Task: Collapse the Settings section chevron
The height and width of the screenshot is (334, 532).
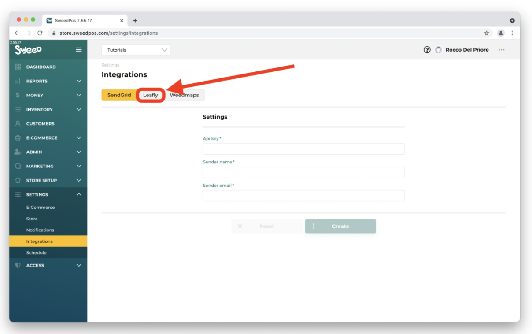Action: (79, 194)
